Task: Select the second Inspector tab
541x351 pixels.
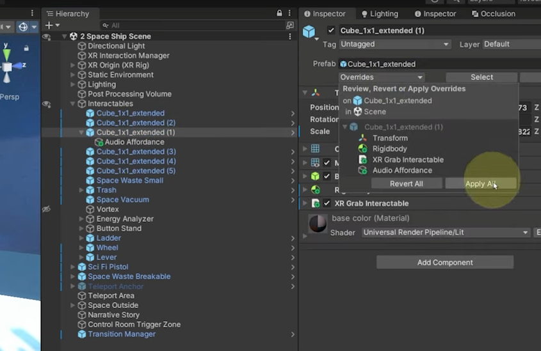Action: 435,14
